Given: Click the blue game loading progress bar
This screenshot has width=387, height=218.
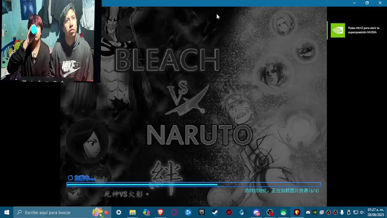Looking at the screenshot, I should click(193, 184).
